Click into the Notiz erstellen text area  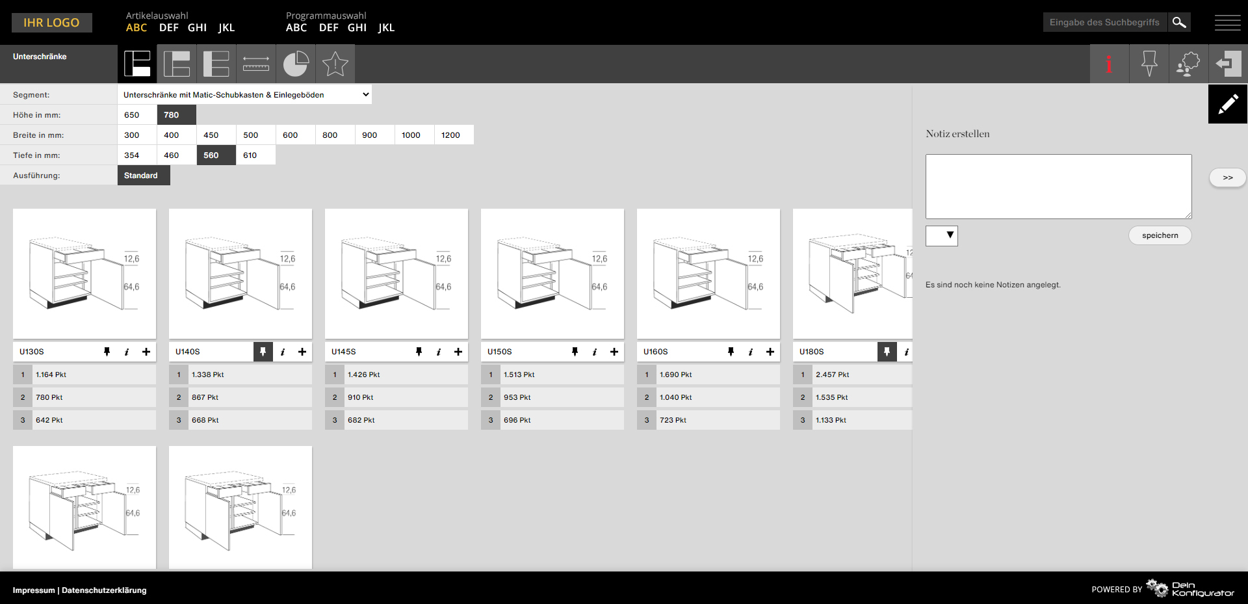tap(1058, 186)
